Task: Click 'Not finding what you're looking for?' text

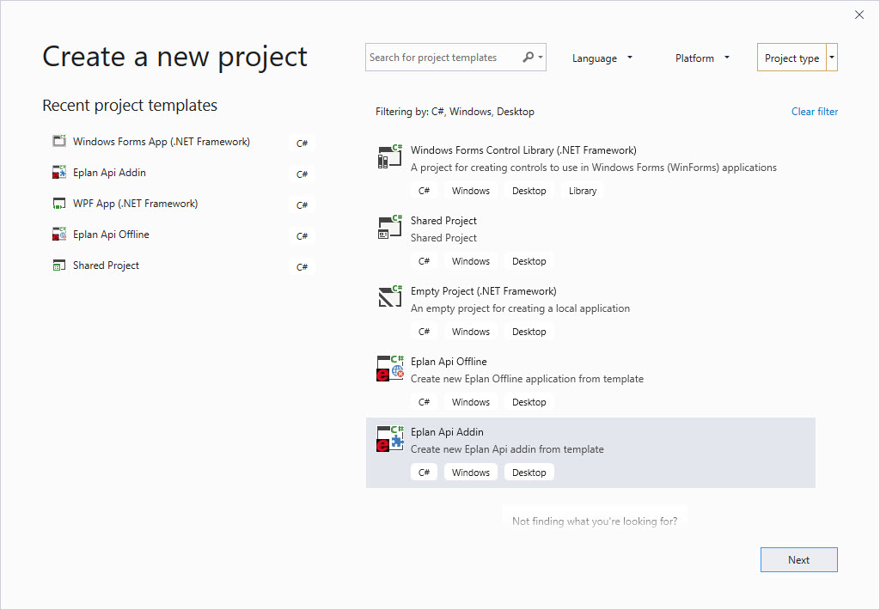Action: coord(595,521)
